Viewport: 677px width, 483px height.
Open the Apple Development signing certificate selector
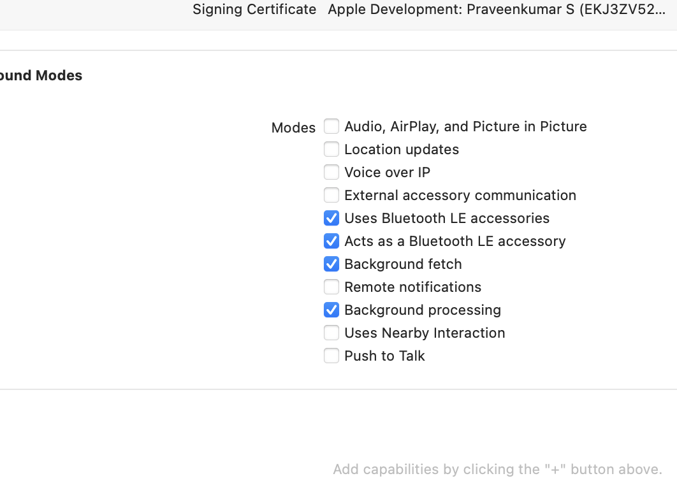497,10
